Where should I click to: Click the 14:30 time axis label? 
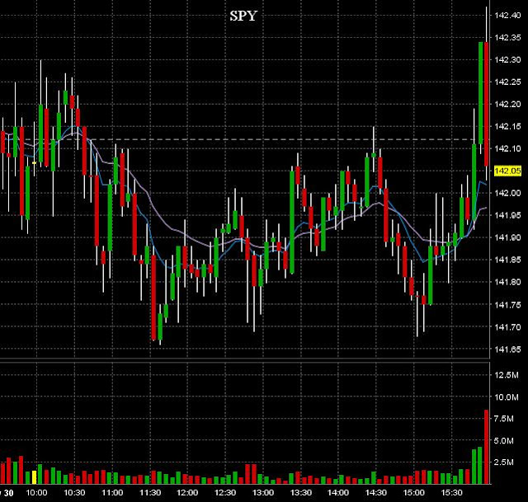[x=376, y=493]
